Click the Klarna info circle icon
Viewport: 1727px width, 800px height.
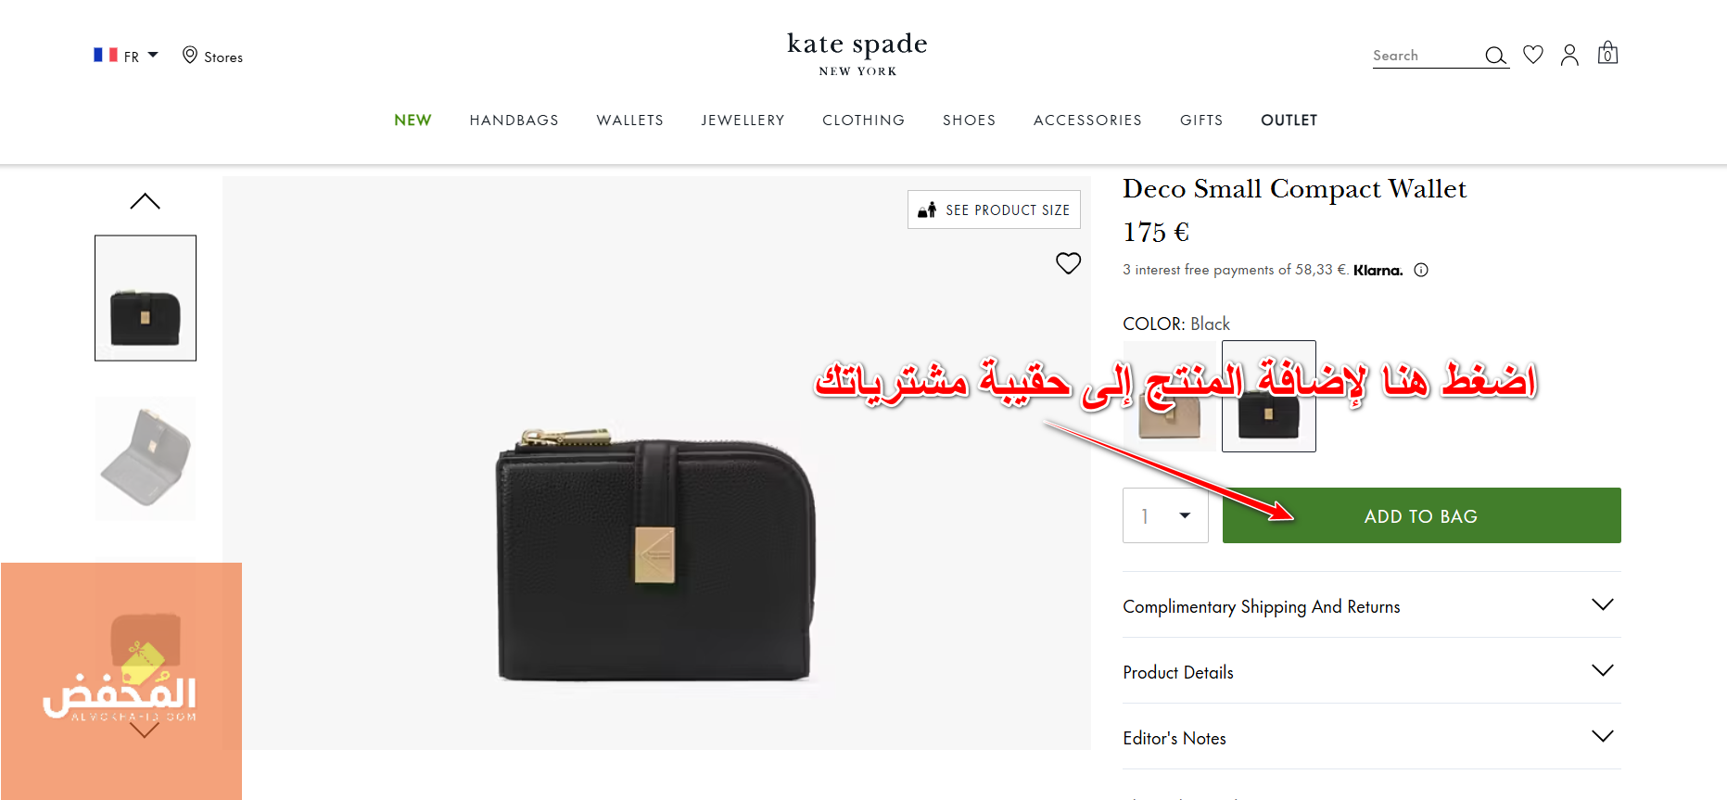(1421, 271)
